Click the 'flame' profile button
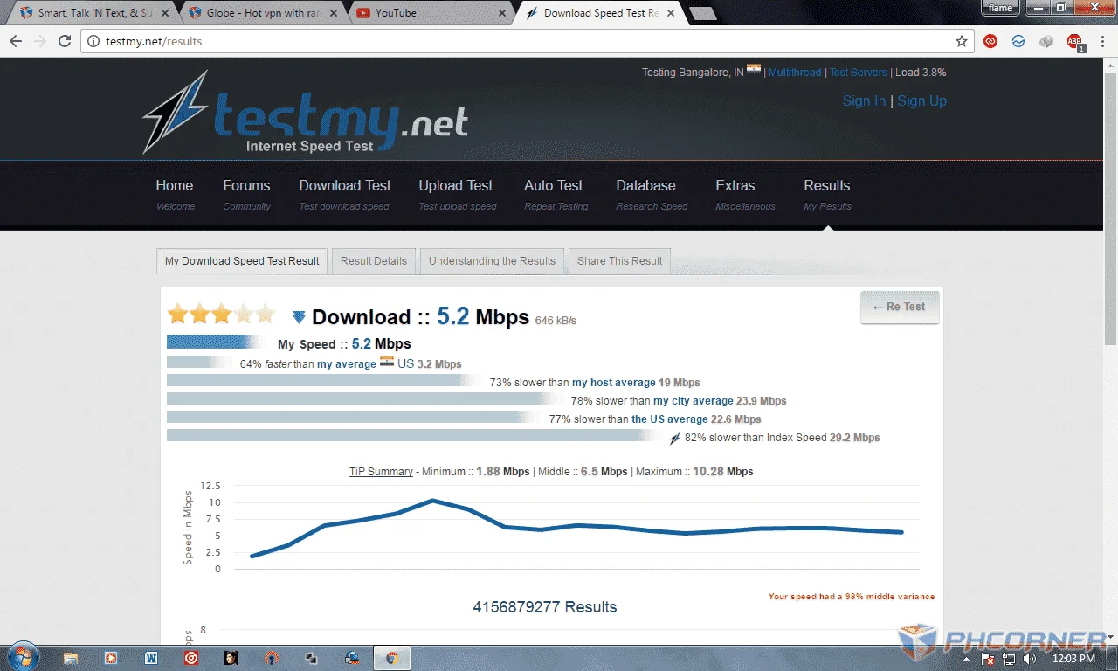 click(x=1000, y=8)
